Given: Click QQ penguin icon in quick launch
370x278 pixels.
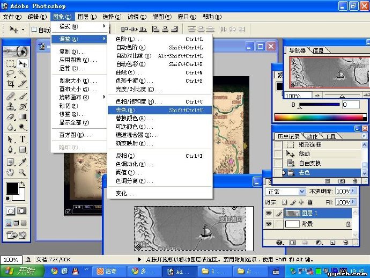Looking at the screenshot, I should 75,271.
